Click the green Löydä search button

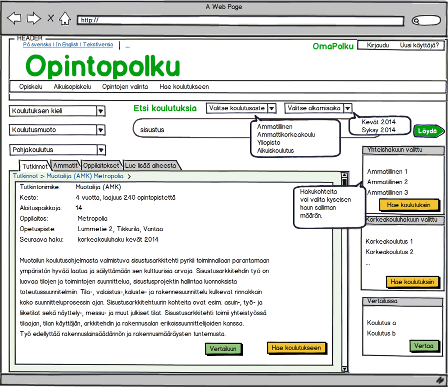428,131
